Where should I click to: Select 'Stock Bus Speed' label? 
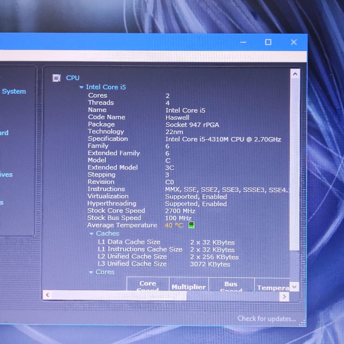pos(114,218)
